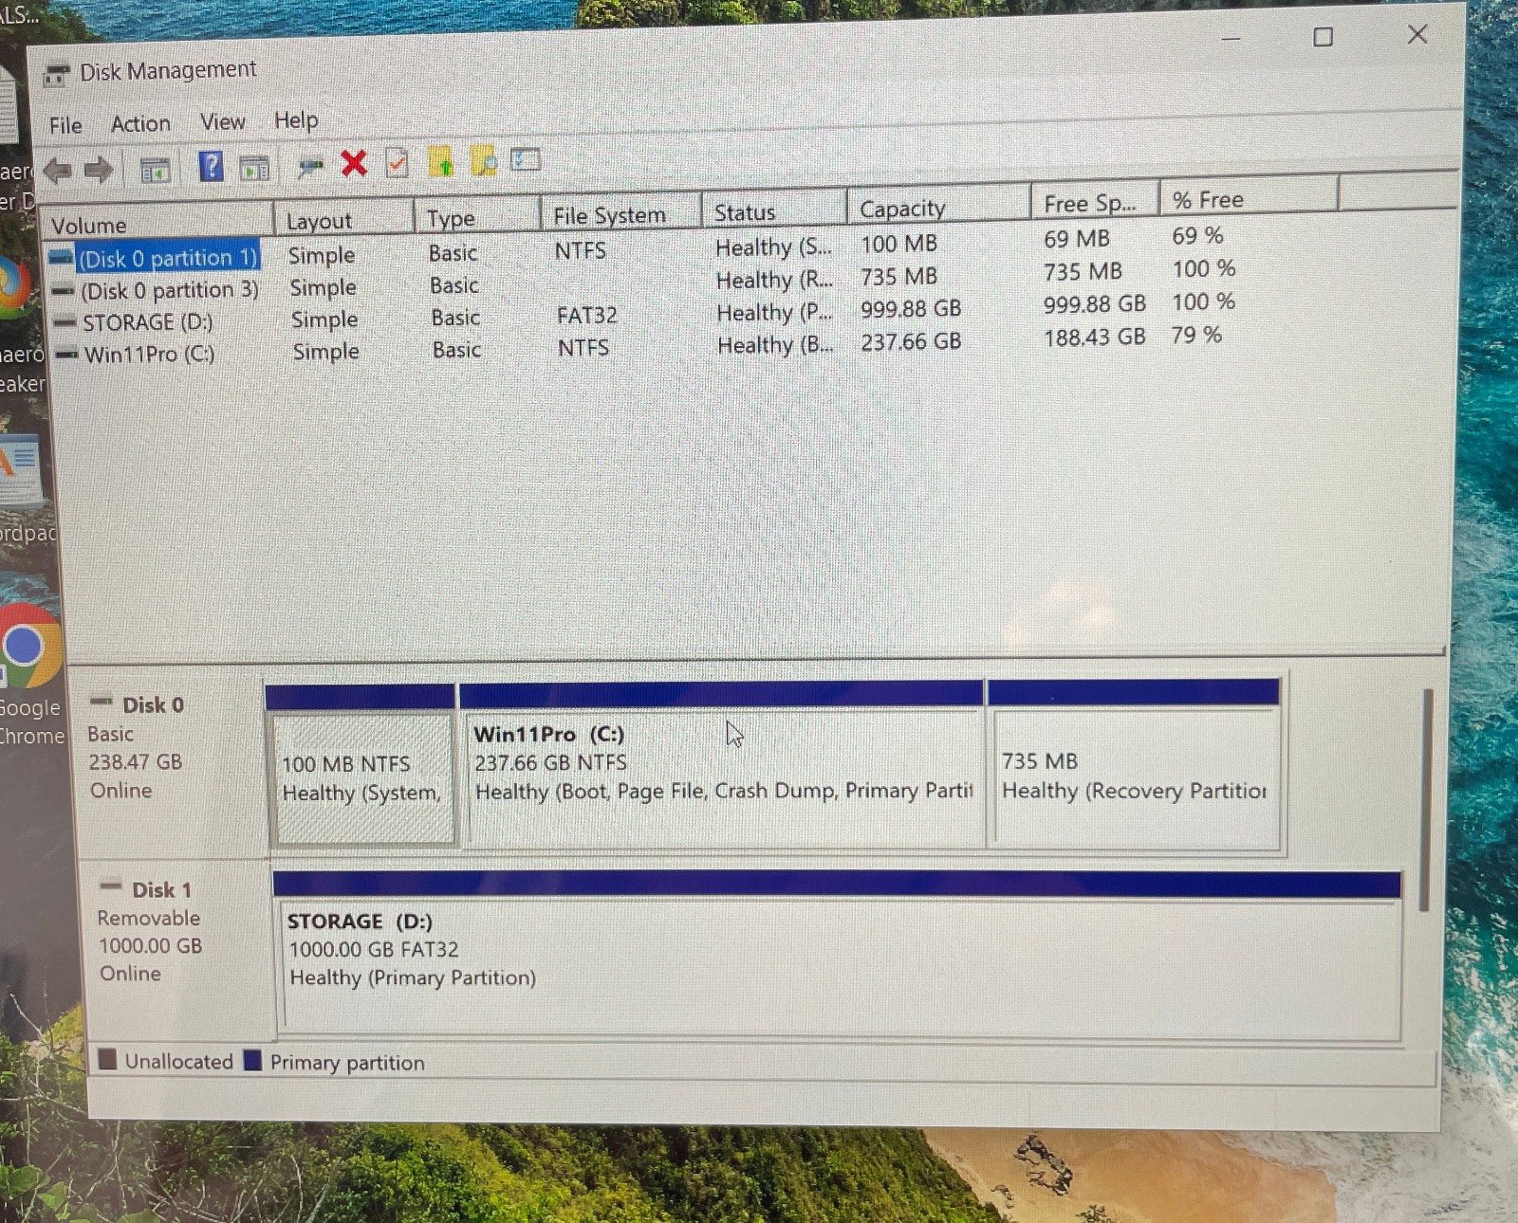The image size is (1518, 1223).
Task: Maximize the Disk Management window
Action: coord(1323,37)
